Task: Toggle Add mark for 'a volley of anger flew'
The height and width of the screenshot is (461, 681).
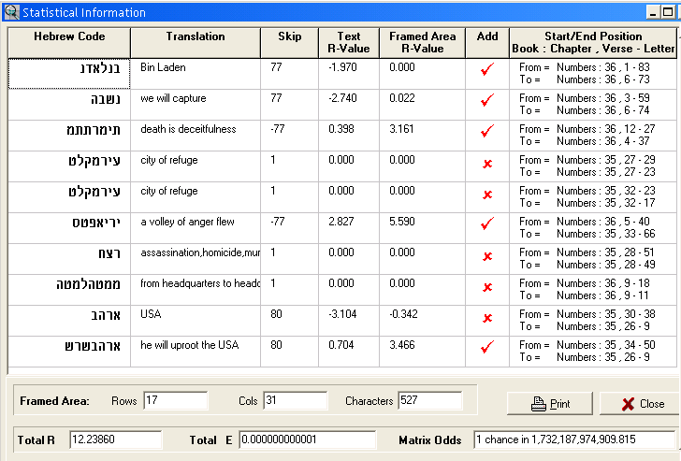Action: coord(487,223)
